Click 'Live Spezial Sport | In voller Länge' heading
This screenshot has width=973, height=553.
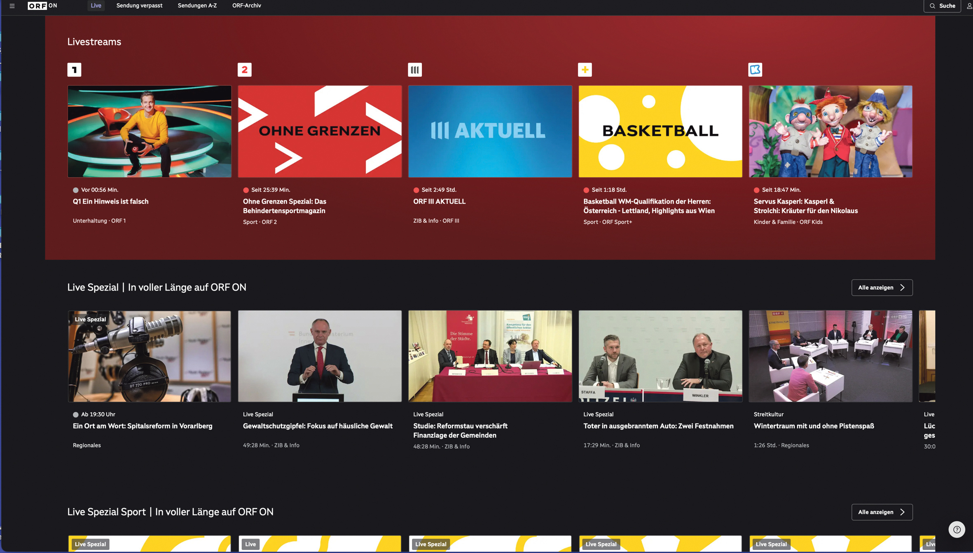coord(171,512)
